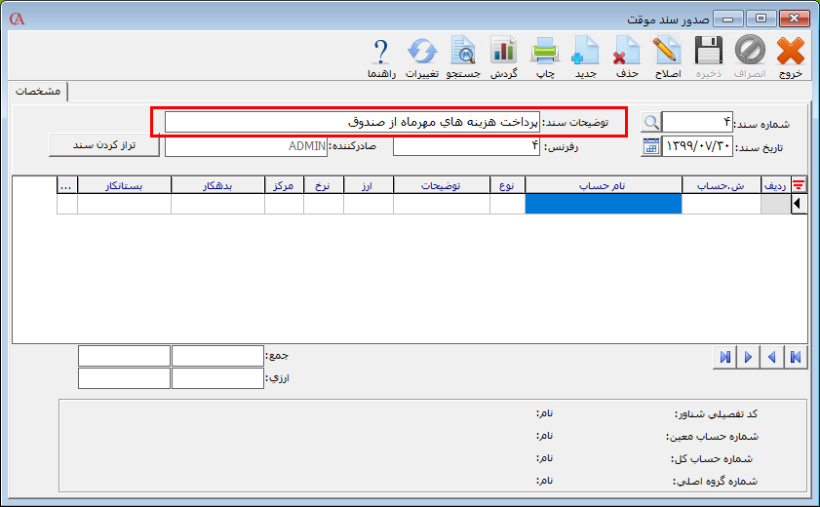820x507 pixels.
Task: Click the بدهکار column header
Action: click(x=217, y=185)
